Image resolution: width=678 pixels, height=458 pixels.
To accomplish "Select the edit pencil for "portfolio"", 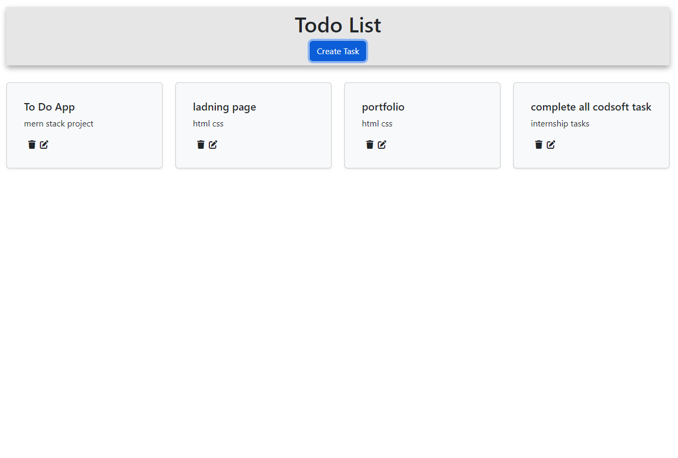I will coord(382,145).
